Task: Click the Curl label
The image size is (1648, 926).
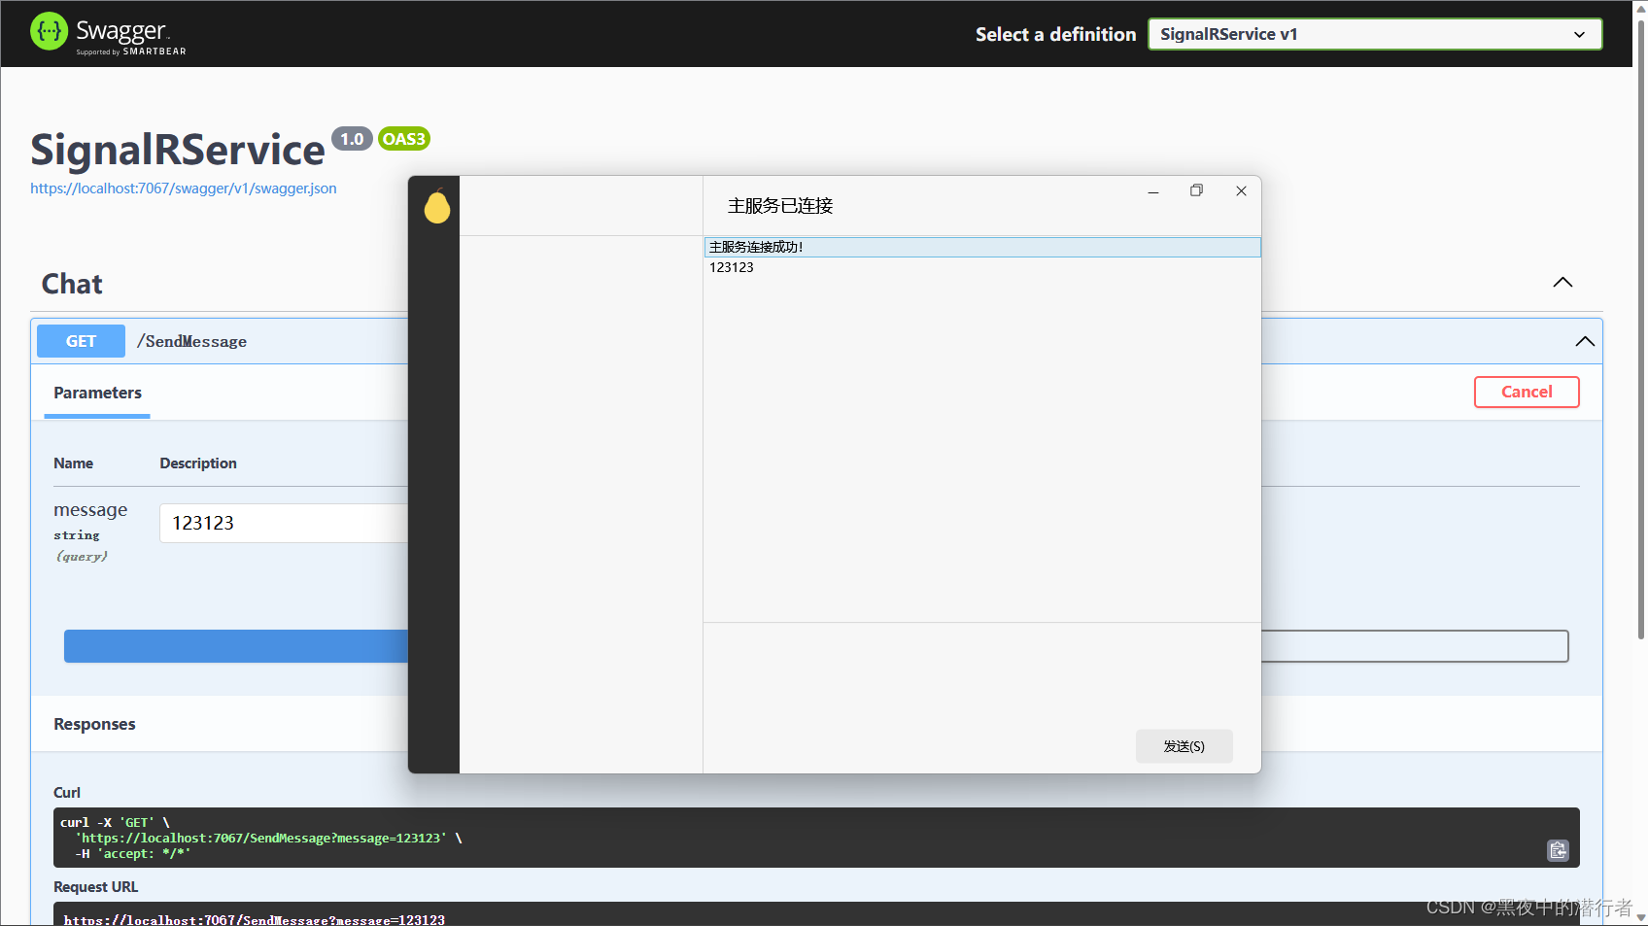Action: (x=67, y=793)
